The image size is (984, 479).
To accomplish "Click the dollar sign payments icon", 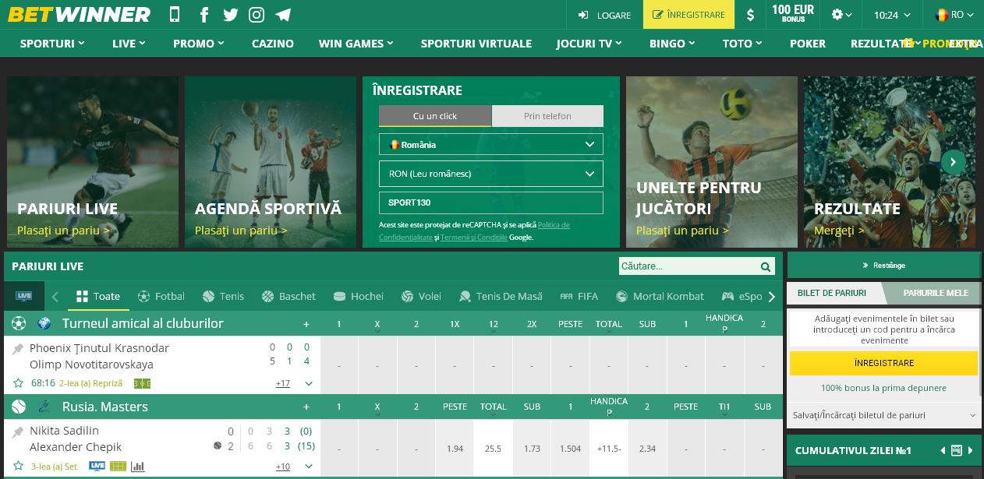I will (750, 15).
